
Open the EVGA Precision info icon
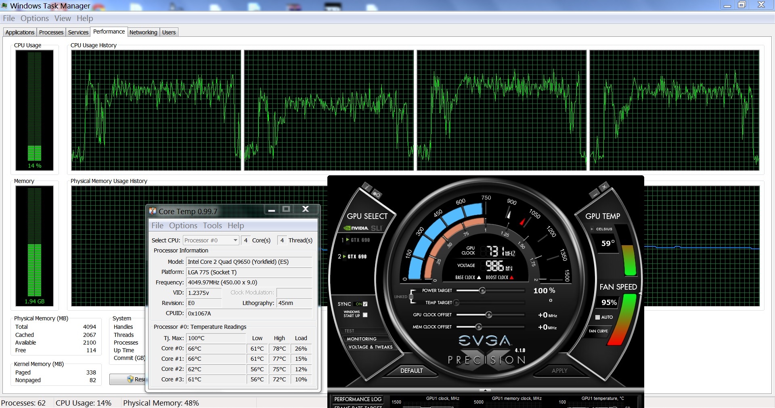click(x=366, y=187)
